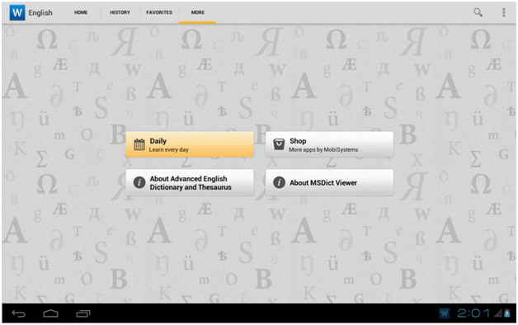
Task: Open the recent apps button
Action: coord(83,313)
